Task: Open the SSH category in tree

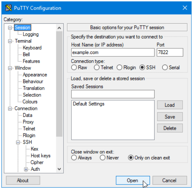Action: coord(27,142)
